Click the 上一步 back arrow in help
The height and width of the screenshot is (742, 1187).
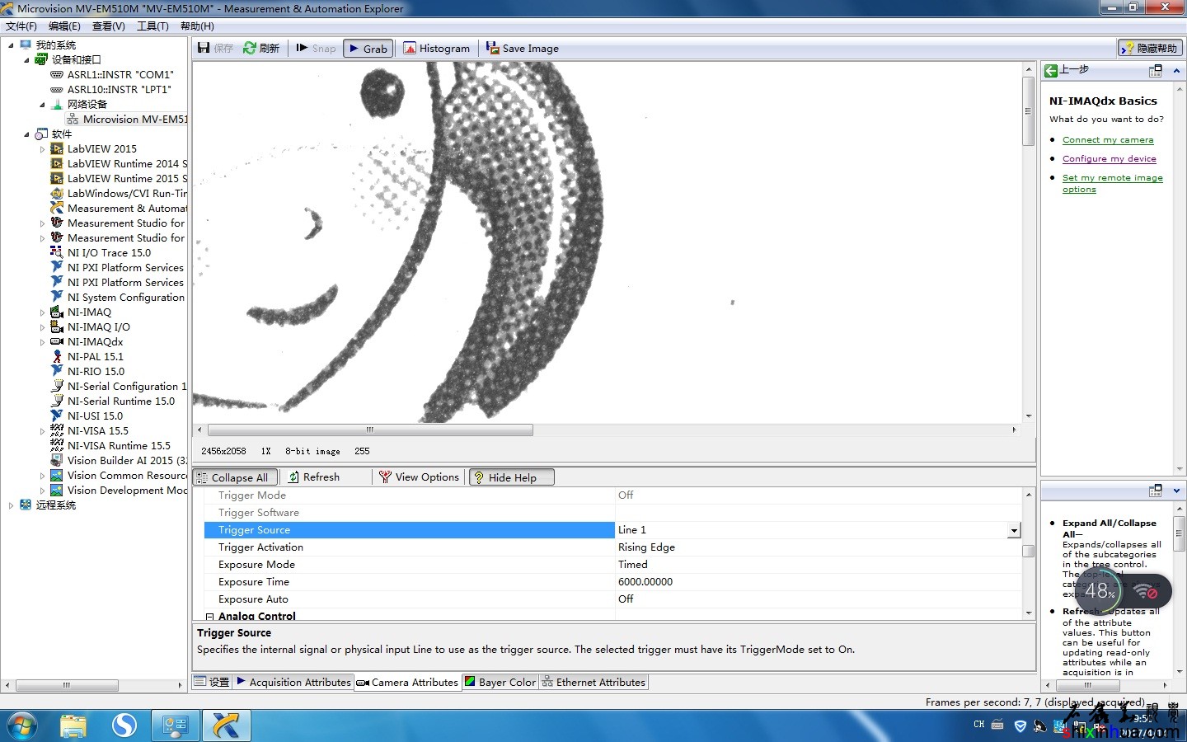(1051, 71)
